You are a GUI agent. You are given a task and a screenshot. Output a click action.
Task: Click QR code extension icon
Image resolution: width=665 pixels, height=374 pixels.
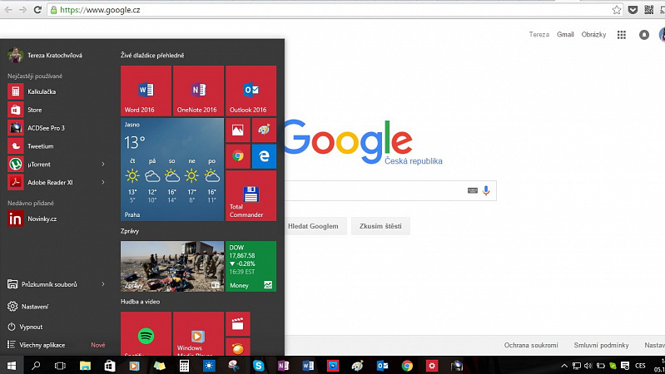coord(649,10)
